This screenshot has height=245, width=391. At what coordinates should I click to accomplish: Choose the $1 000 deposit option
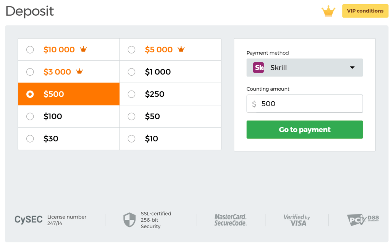click(132, 72)
